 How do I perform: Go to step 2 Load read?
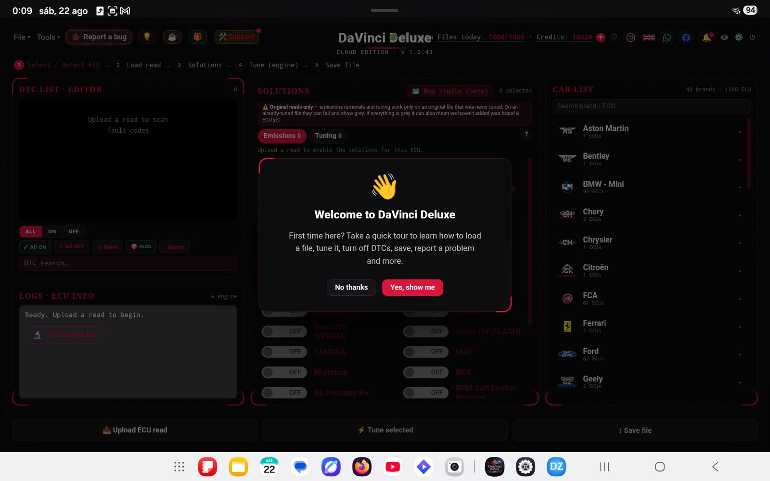coord(138,65)
